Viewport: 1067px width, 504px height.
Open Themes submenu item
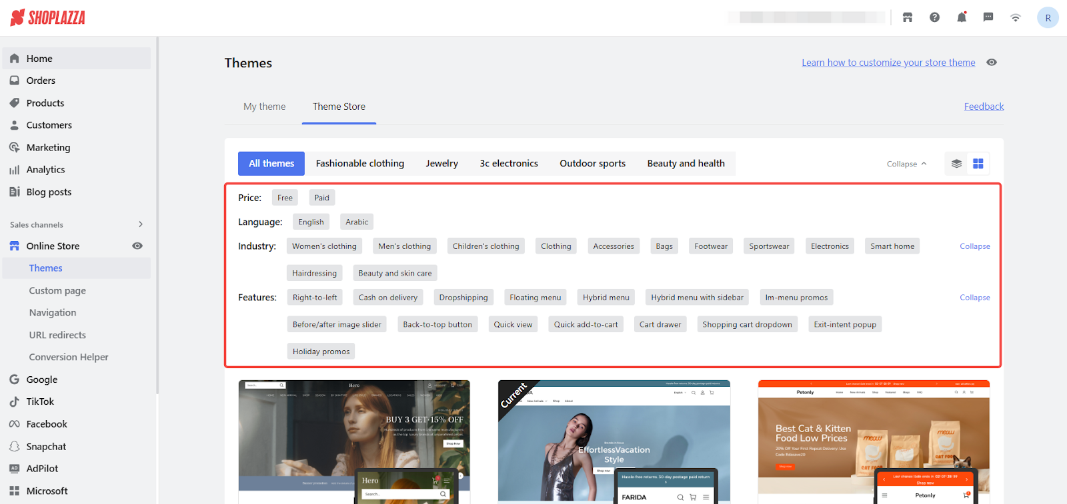point(76,268)
